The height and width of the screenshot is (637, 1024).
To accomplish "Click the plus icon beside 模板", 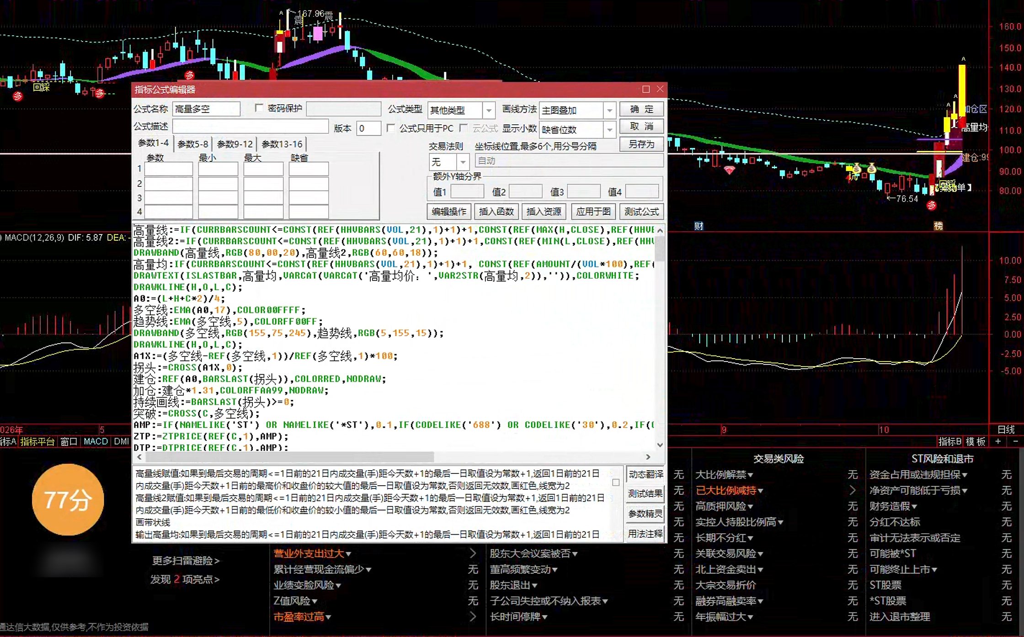I will [998, 441].
